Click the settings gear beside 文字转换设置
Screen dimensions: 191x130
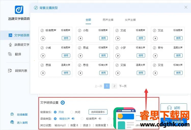point(63,103)
